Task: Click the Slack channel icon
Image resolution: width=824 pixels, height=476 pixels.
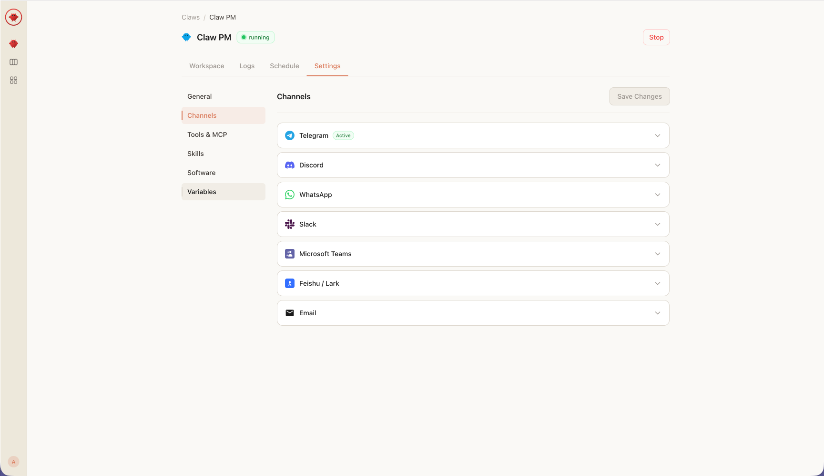Action: [x=290, y=224]
